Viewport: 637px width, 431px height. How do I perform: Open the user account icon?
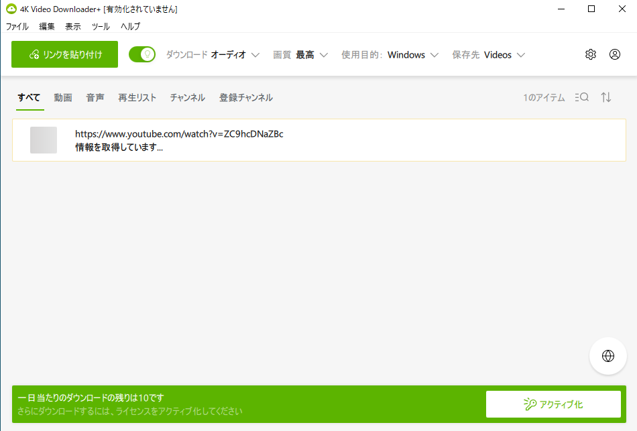click(x=615, y=54)
